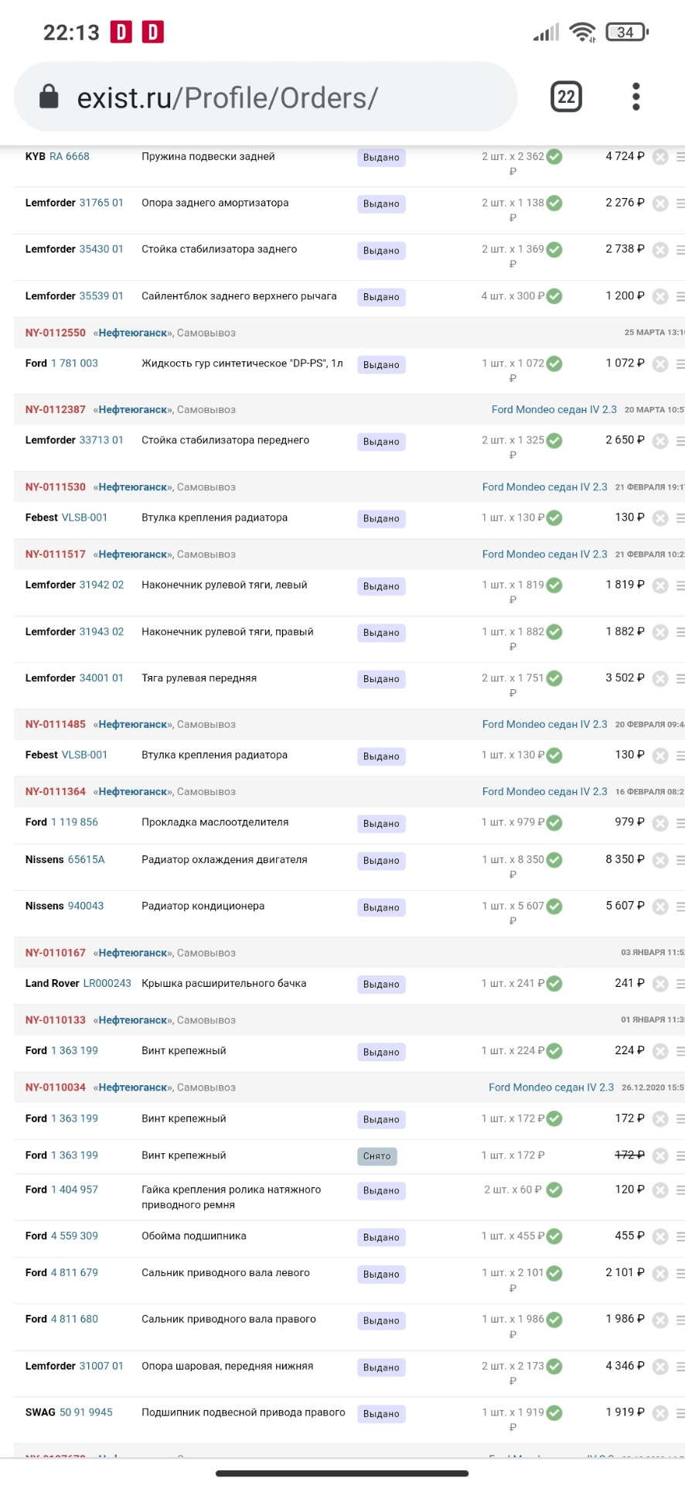Open the row menu for Nissens 65615A radiator
The height and width of the screenshot is (1485, 685).
coord(680,860)
